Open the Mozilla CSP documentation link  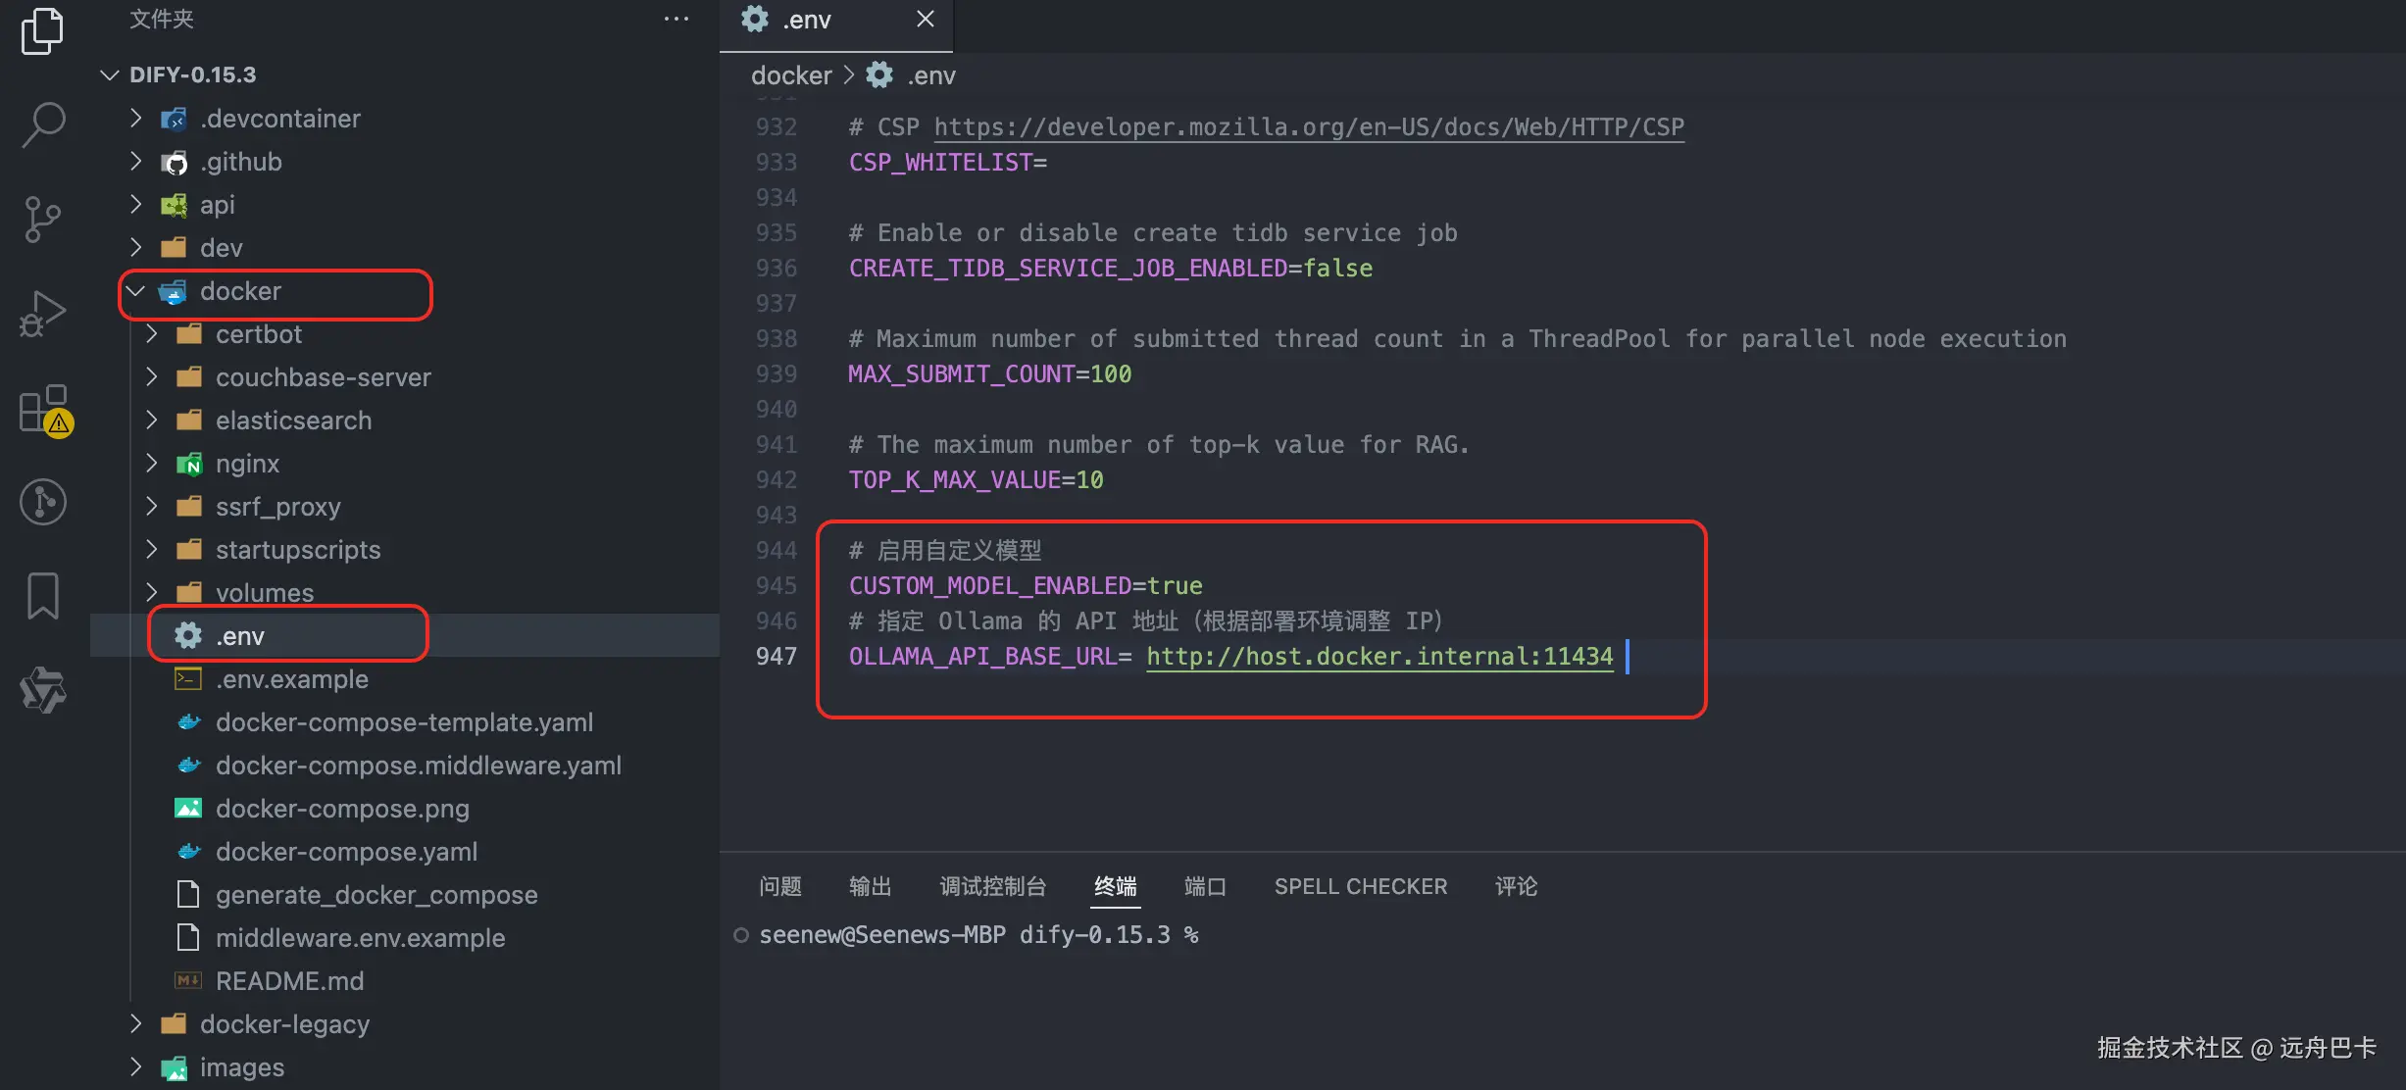1308,127
